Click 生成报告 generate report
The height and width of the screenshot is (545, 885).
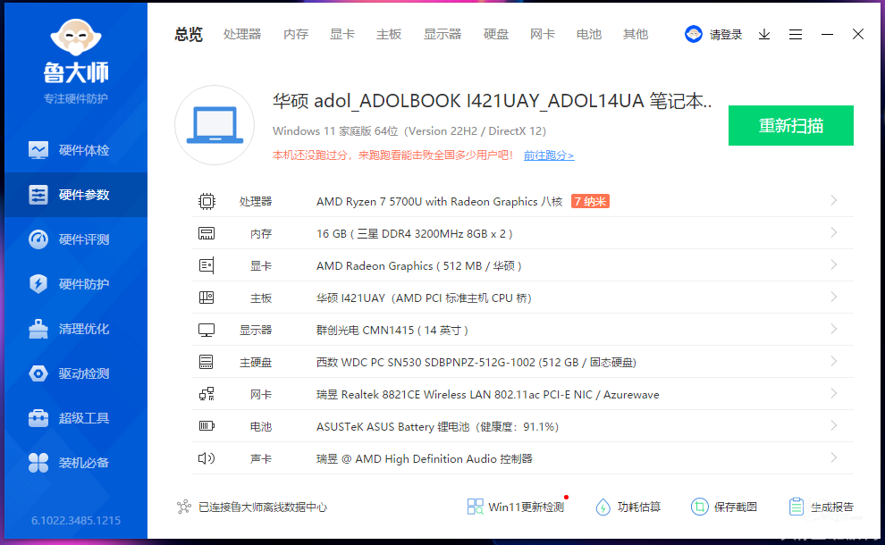click(x=822, y=507)
